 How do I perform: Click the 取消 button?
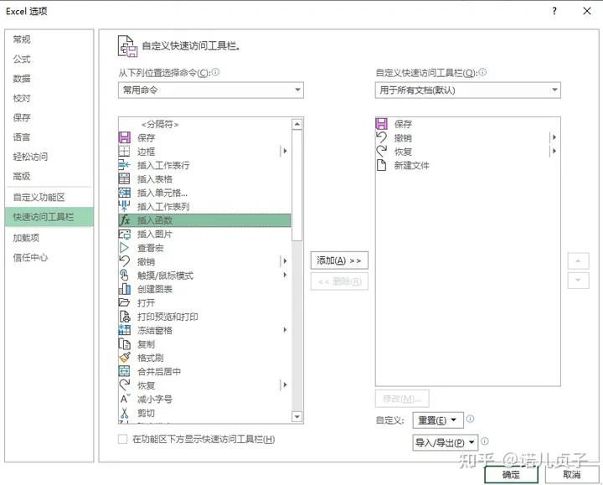click(x=572, y=475)
